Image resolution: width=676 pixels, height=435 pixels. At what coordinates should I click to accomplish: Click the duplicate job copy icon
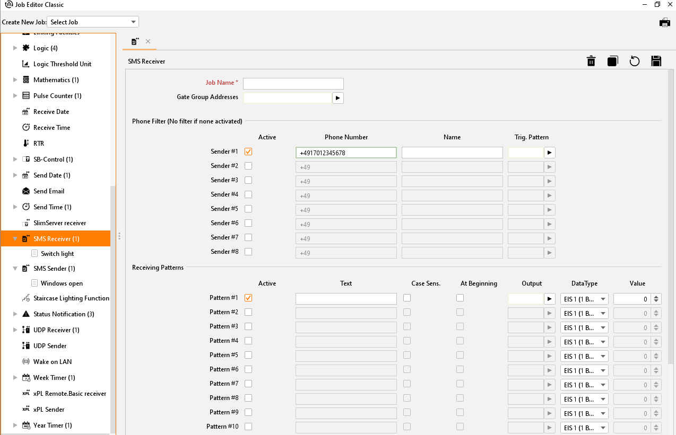click(613, 61)
